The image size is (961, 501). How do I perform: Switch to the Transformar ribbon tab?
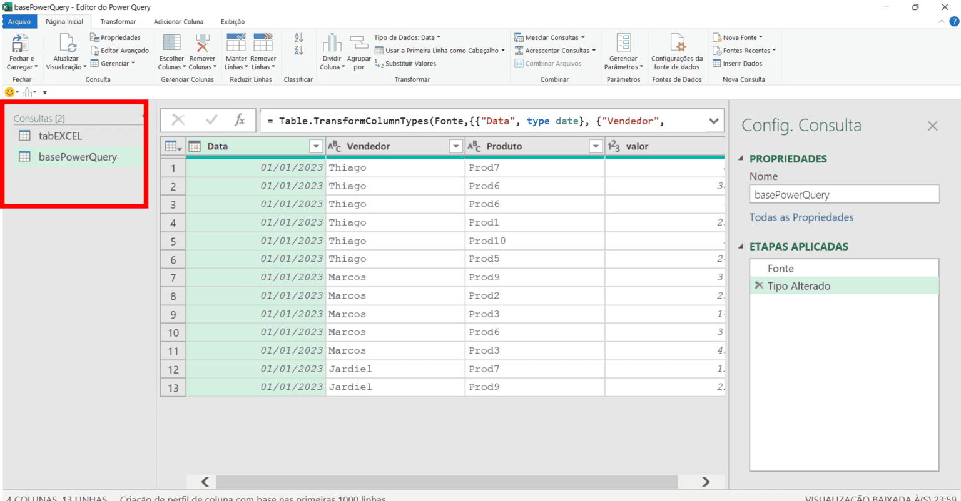point(118,21)
